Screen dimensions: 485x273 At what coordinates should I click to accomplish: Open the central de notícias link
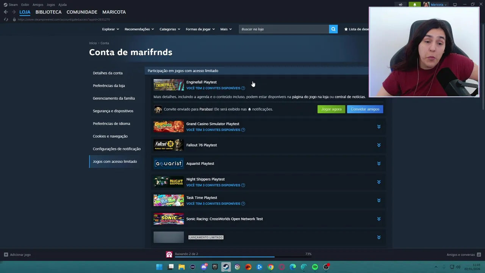(x=350, y=97)
